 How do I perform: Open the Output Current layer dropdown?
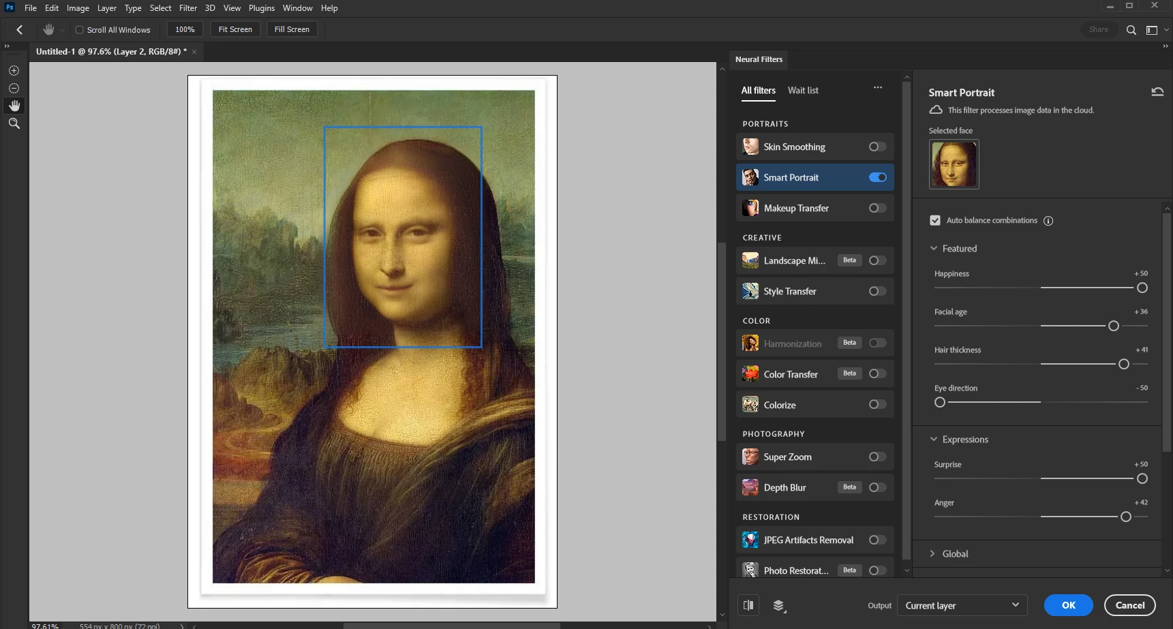962,605
